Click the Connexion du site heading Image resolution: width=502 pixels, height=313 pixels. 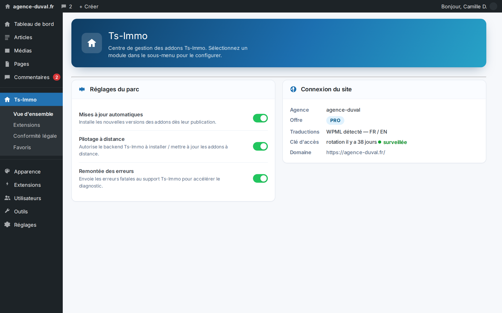(x=326, y=89)
